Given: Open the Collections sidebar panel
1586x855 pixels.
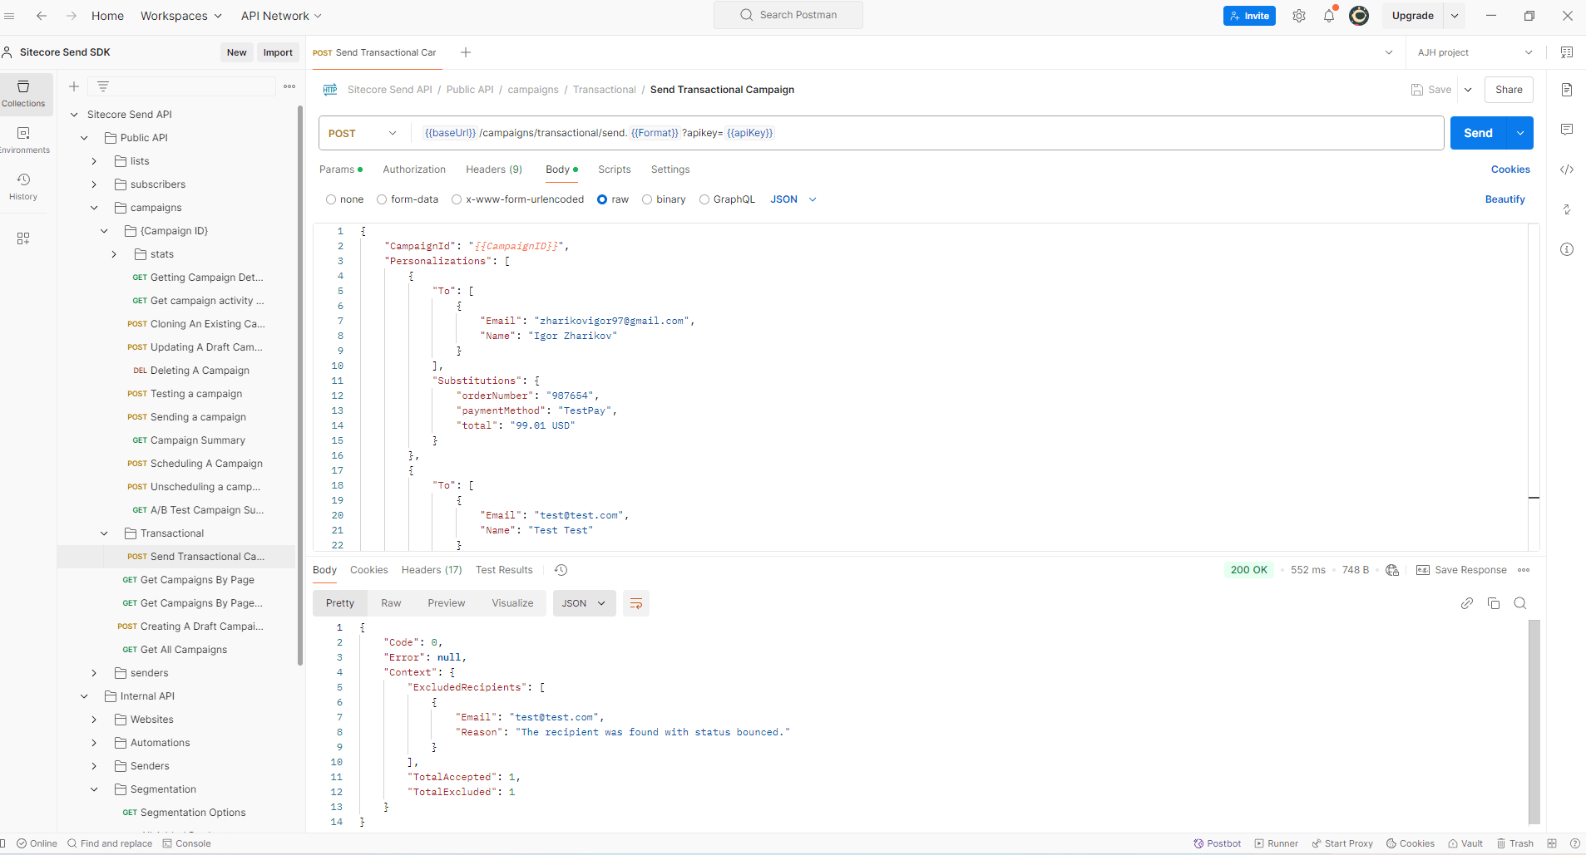Looking at the screenshot, I should pyautogui.click(x=23, y=94).
